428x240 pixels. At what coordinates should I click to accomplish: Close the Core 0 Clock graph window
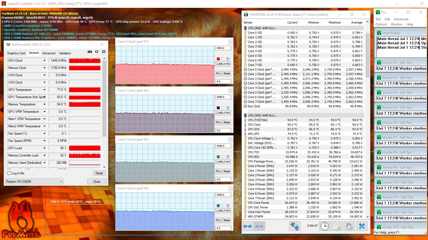[x=230, y=42]
